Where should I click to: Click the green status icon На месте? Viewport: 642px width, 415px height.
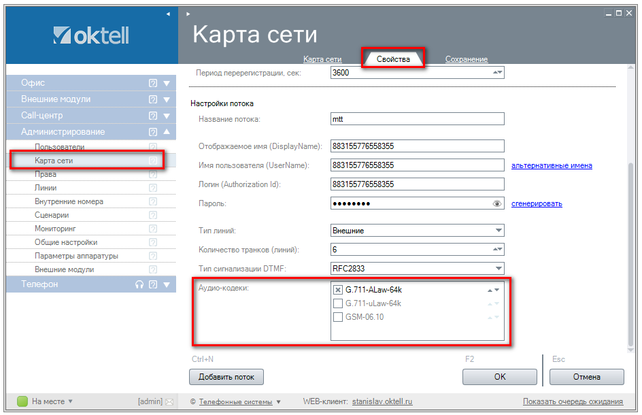click(x=22, y=401)
